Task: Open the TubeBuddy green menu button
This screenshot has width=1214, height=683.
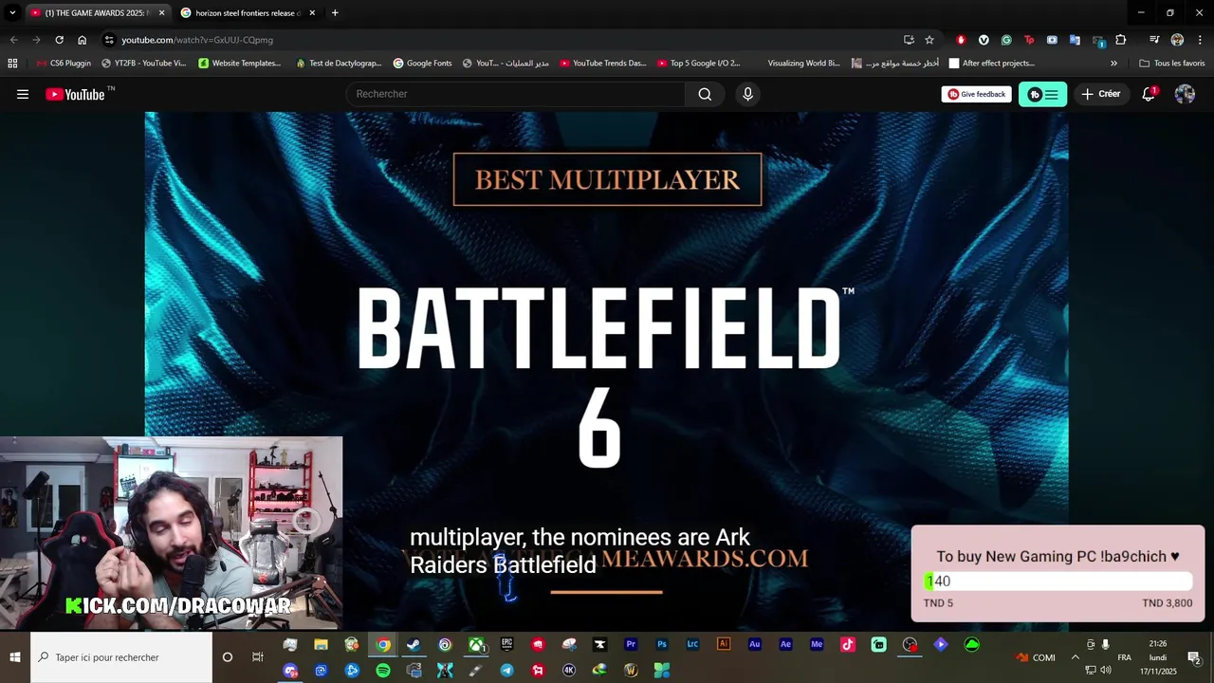Action: [1042, 94]
